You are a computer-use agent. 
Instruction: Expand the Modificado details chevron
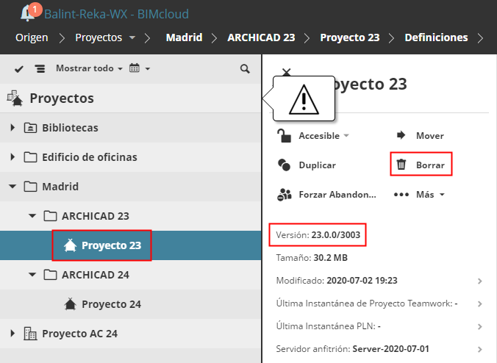(x=480, y=281)
